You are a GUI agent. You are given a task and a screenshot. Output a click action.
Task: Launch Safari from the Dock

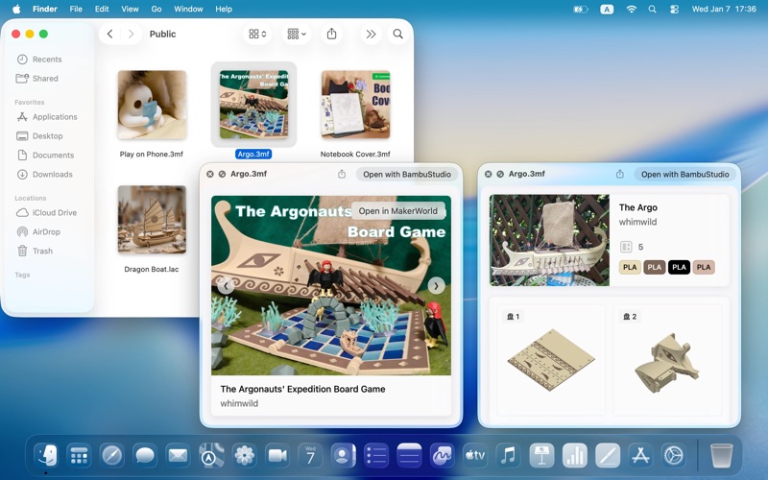pyautogui.click(x=111, y=455)
